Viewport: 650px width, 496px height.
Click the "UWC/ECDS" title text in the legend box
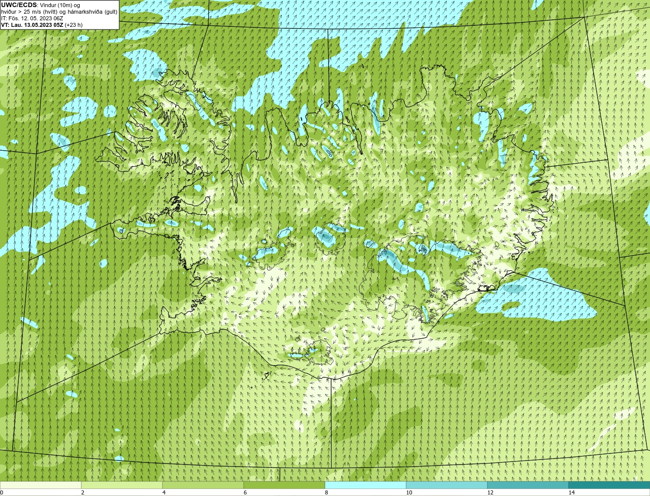[x=19, y=5]
